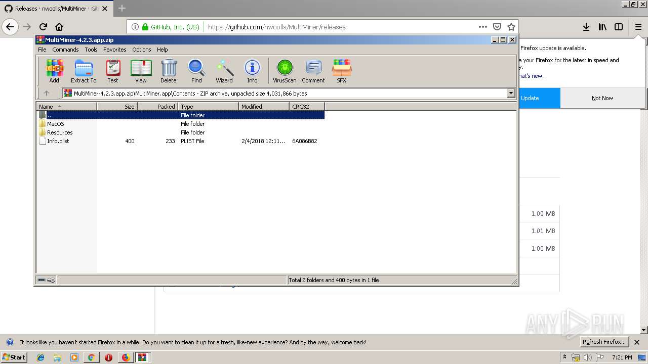Click the Delete trash bin icon

click(169, 71)
